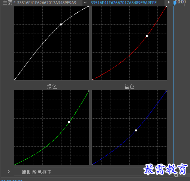Click the white luma curve midpoint handle

tap(61, 25)
